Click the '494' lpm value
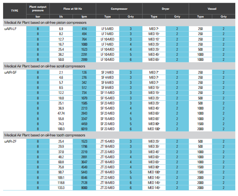Image resolution: width=238 pixels, height=196 pixels. pos(84,34)
